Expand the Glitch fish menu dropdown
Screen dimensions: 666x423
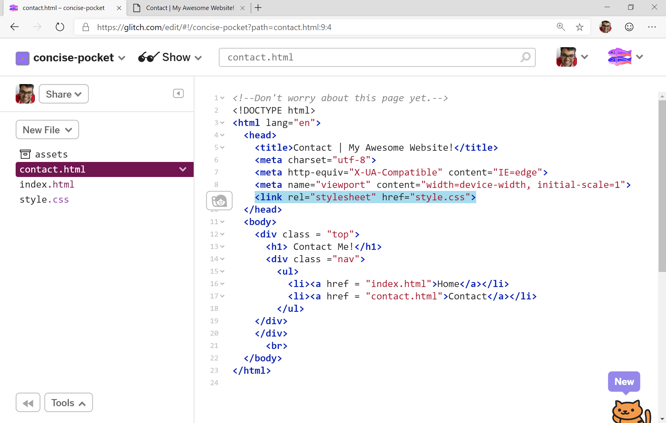point(639,57)
